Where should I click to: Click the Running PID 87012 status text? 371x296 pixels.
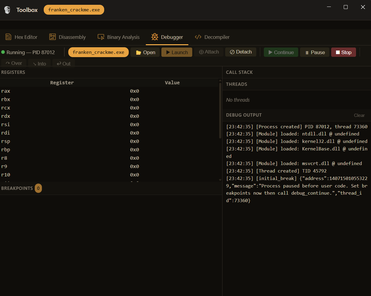[x=31, y=52]
